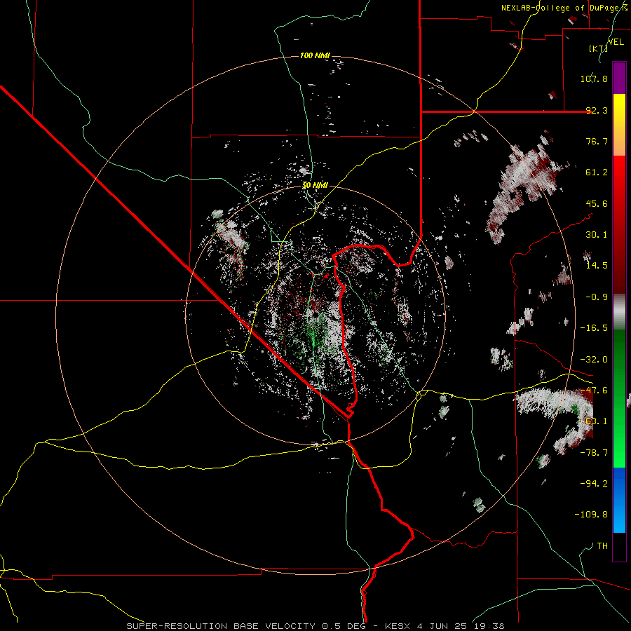Screen dimensions: 631x631
Task: Click the -16.5 velocity scale value
Action: (594, 328)
